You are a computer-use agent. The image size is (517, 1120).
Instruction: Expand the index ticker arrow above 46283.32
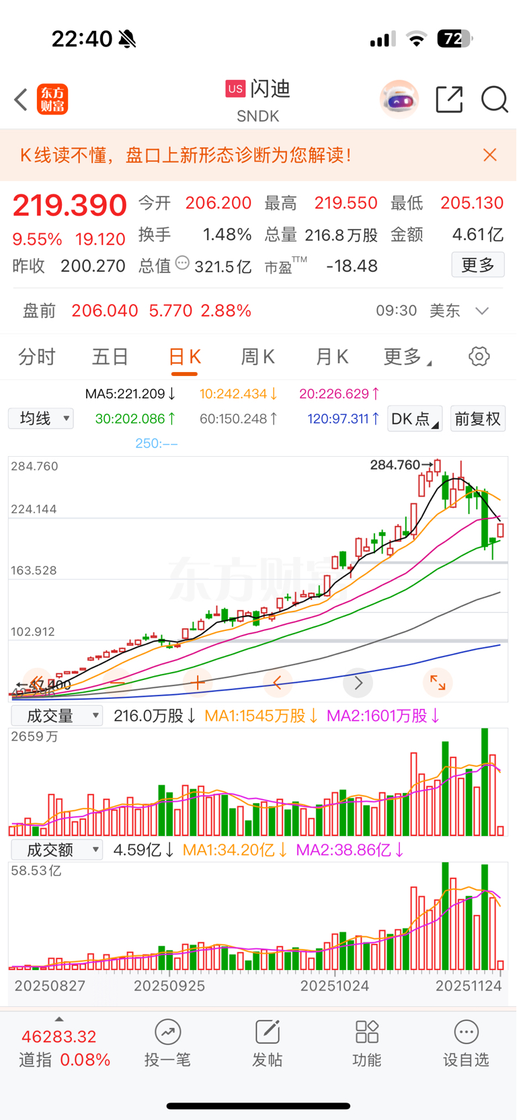(59, 1019)
